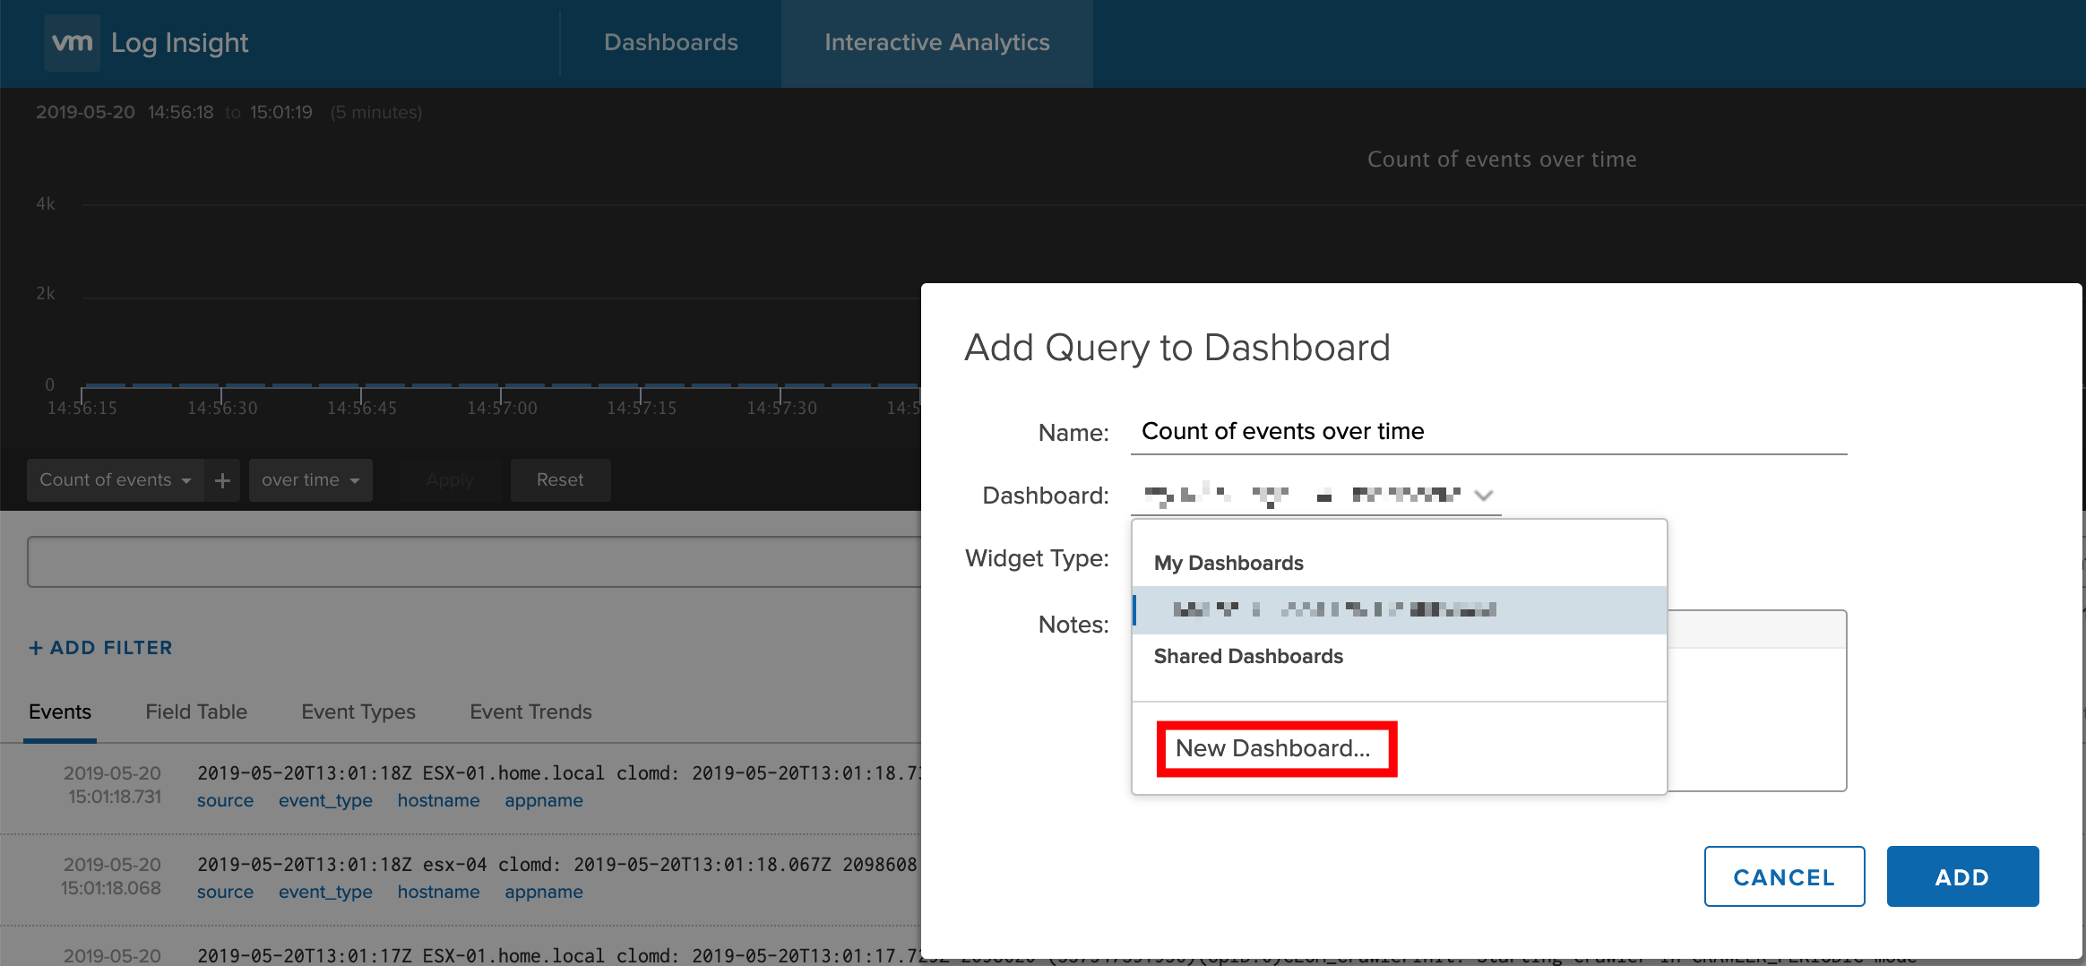The height and width of the screenshot is (966, 2086).
Task: Click the plus icon beside Count of events
Action: tap(222, 480)
